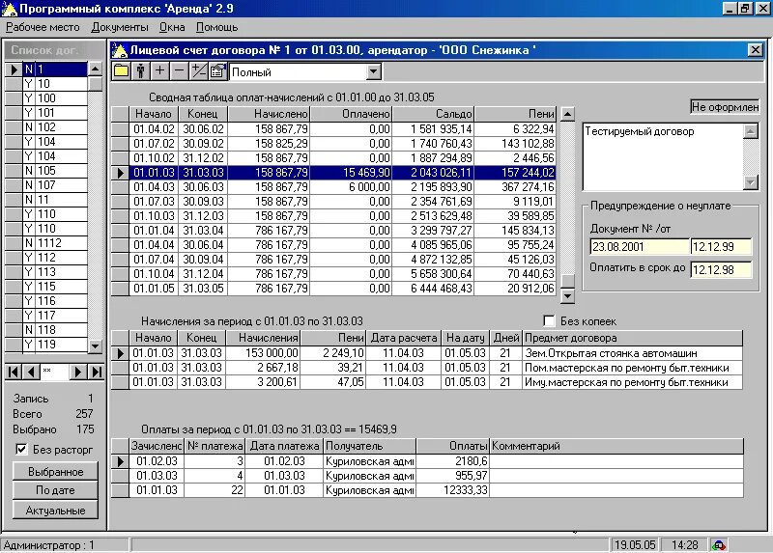
Task: Click the 'Актуальные' button
Action: coord(55,511)
